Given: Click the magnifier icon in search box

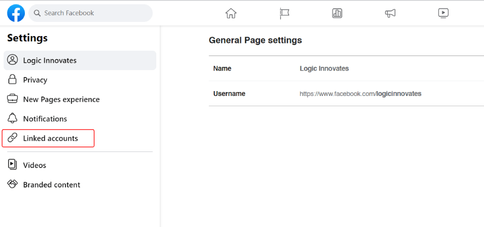Looking at the screenshot, I should click(37, 13).
